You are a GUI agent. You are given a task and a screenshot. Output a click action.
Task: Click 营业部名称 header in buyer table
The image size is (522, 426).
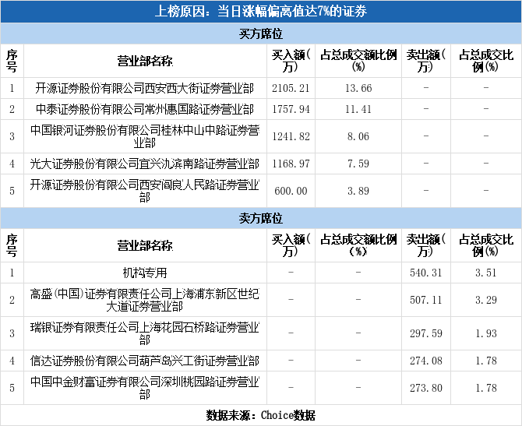(145, 61)
